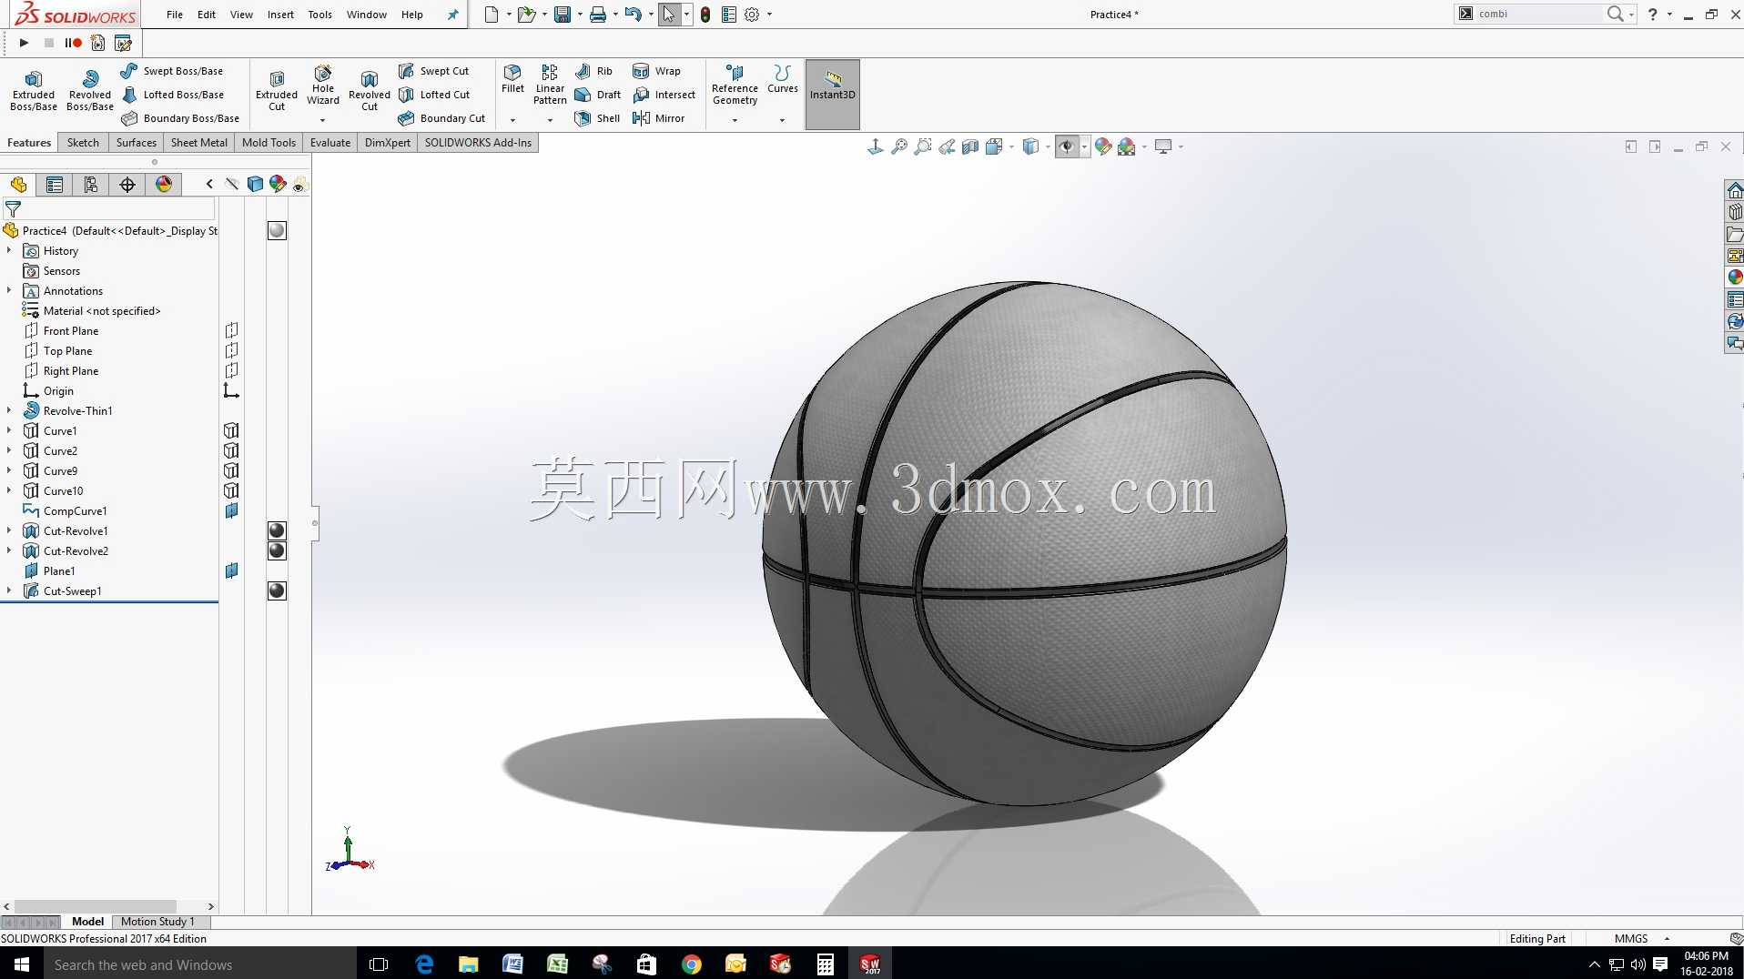Expand the Revolve-Thin1 feature
1744x979 pixels.
coord(9,410)
